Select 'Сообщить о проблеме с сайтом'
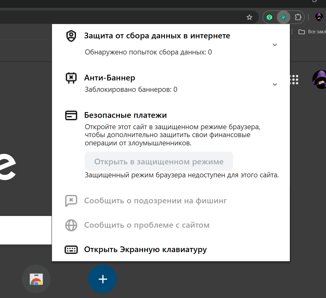 [147, 225]
